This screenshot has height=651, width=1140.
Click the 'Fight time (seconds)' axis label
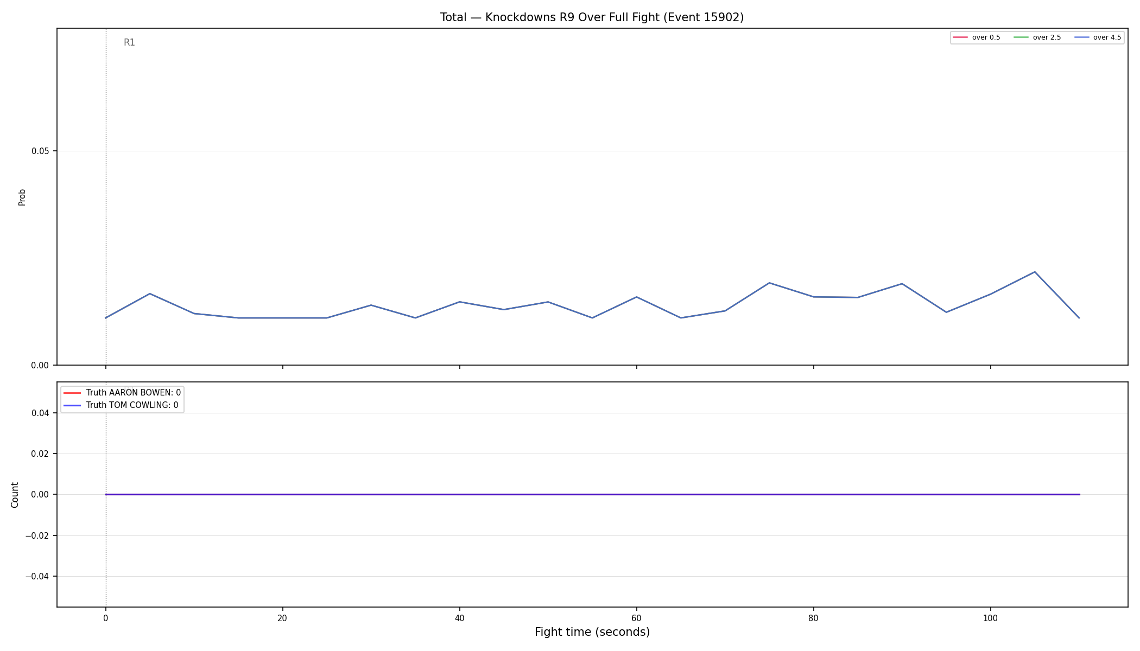(592, 632)
